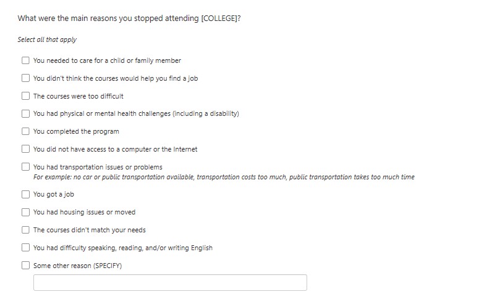479x297 pixels.
Task: Click the specify other reason text field
Action: 170,283
